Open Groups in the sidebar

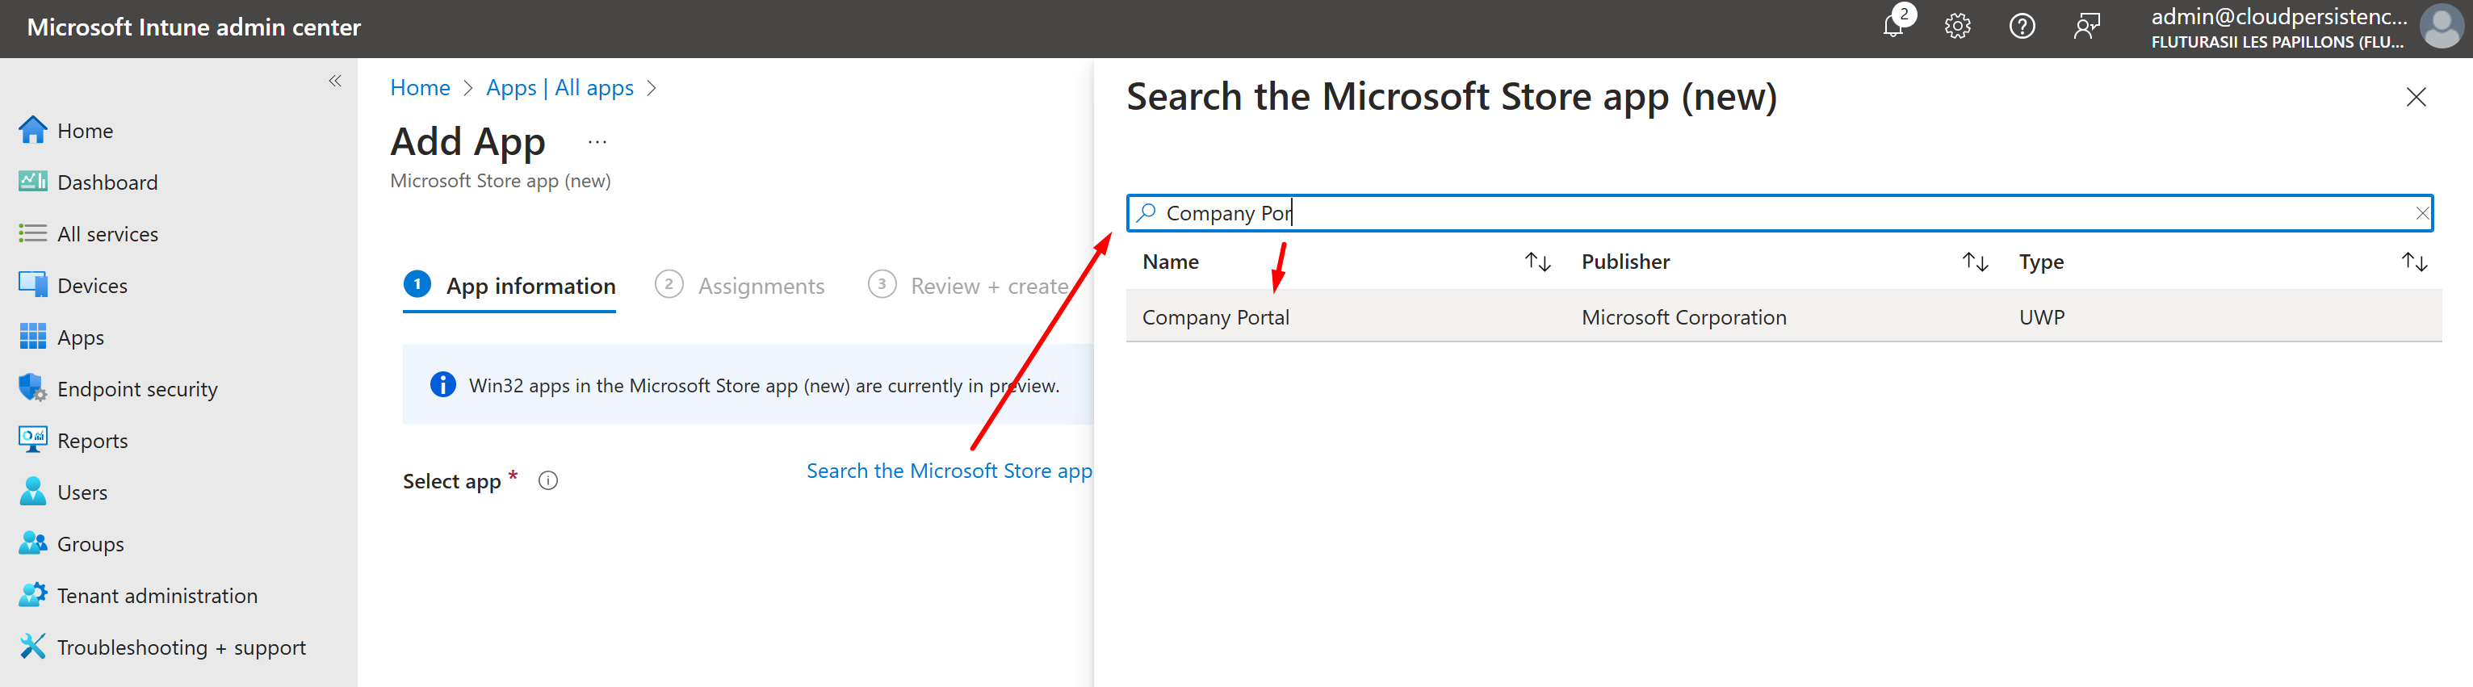[90, 544]
